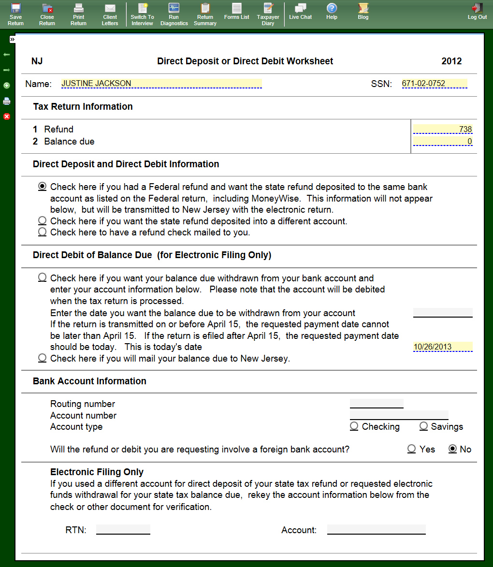Screen dimensions: 493x567
Task: Open Print Return from the toolbar
Action: [x=78, y=14]
